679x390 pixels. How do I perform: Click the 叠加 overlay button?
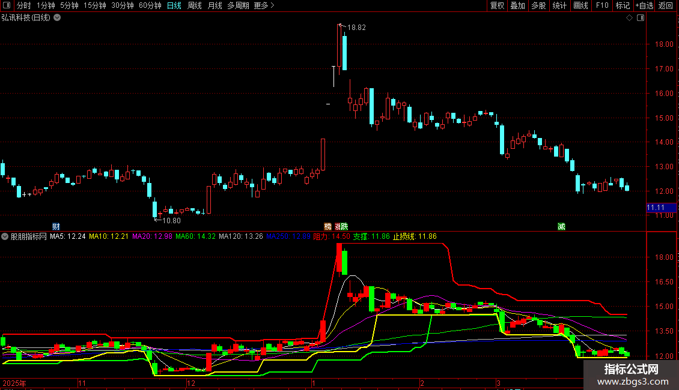[517, 5]
